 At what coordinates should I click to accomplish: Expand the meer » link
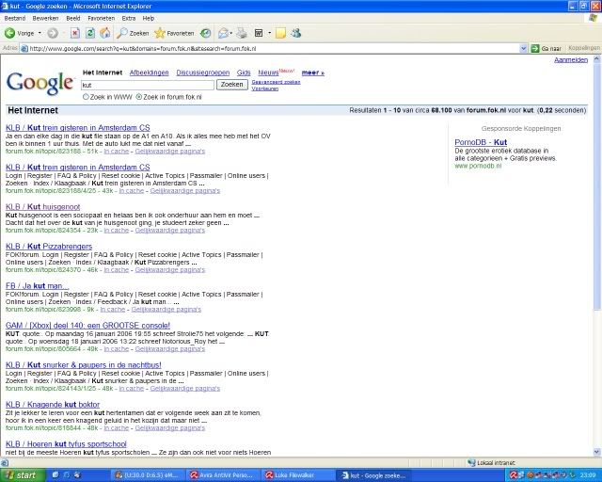click(313, 72)
